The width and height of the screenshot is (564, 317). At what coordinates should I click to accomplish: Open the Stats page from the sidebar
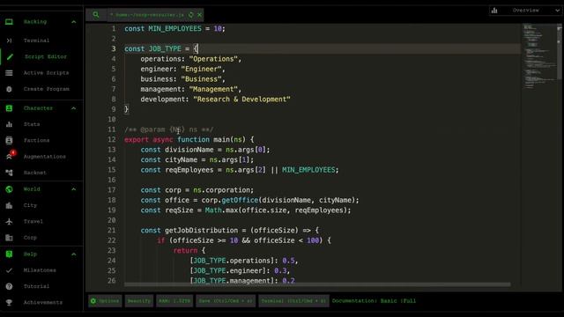pos(32,124)
